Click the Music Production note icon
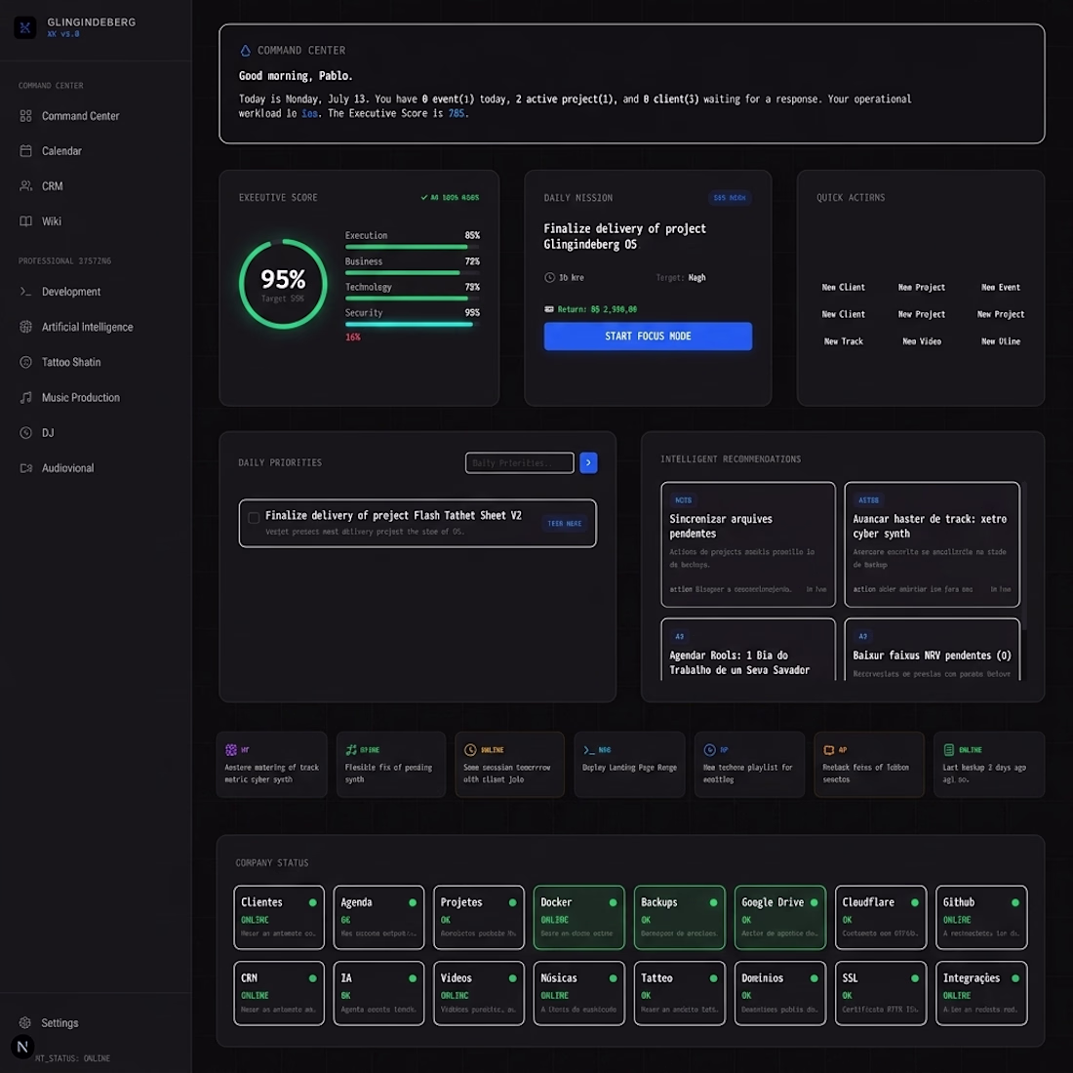1073x1073 pixels. coord(26,398)
